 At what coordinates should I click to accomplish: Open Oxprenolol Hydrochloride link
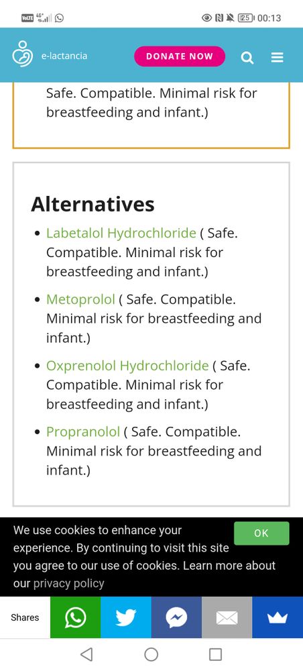point(127,366)
